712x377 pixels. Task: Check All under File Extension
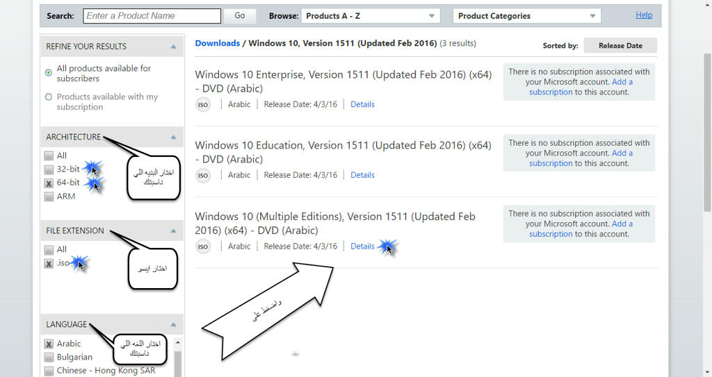[x=49, y=250]
